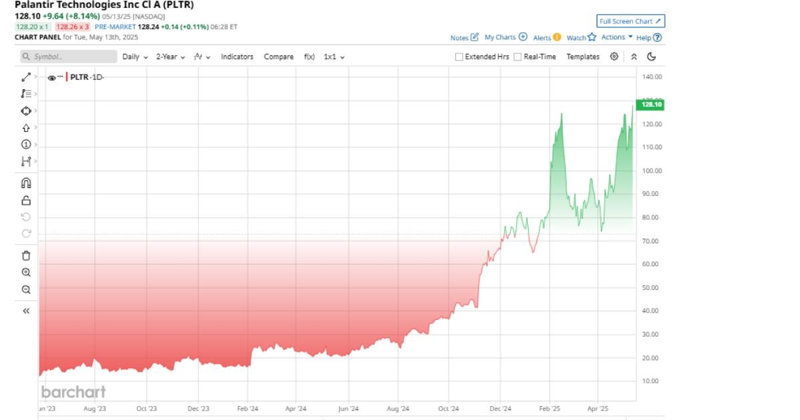Click the Symbol search field
800x420 pixels.
click(67, 57)
